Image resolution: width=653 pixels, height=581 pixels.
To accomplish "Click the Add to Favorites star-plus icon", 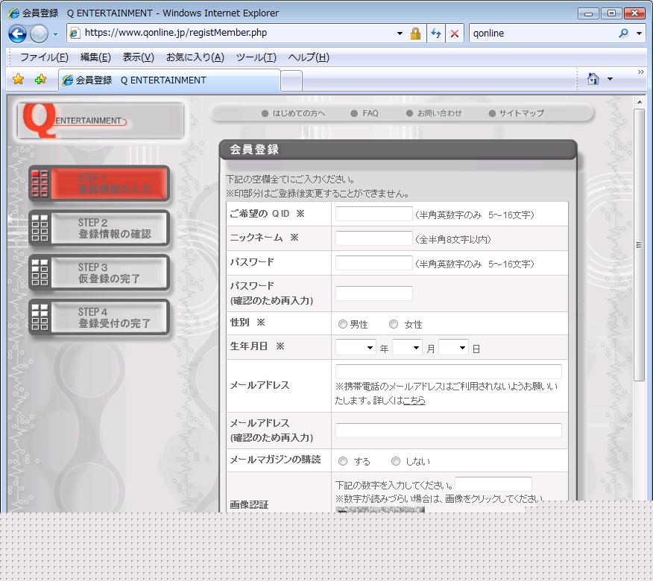I will click(40, 79).
